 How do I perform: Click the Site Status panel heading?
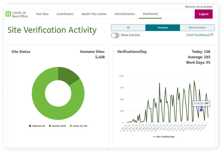(21, 52)
